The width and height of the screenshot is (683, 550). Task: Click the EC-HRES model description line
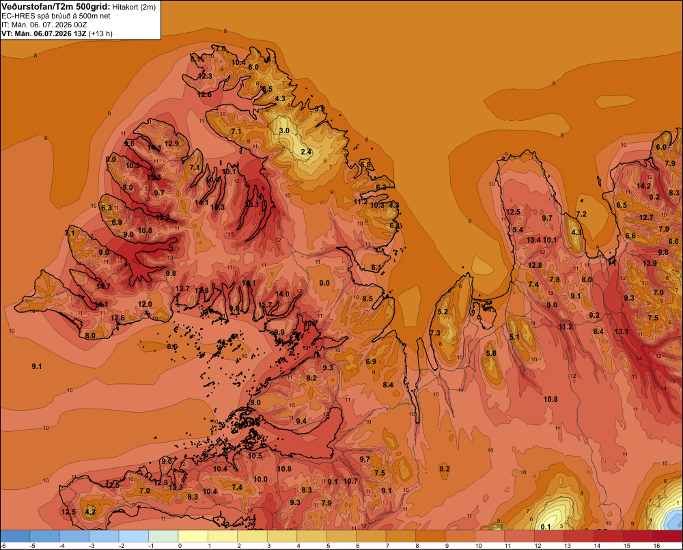(x=56, y=16)
